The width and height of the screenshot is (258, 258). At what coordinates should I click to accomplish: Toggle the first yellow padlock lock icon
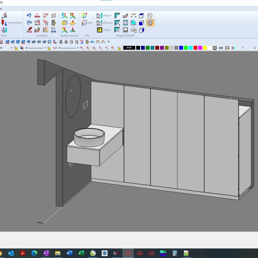pos(16,48)
